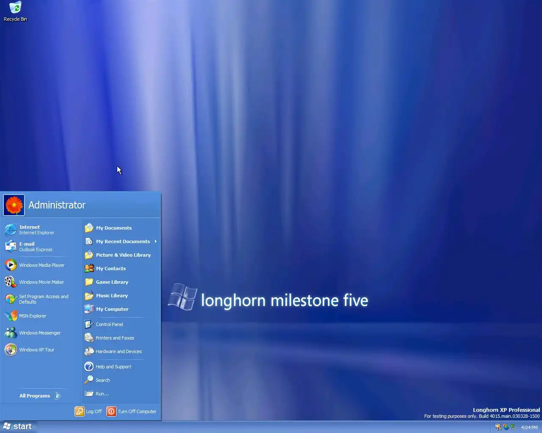The width and height of the screenshot is (542, 433).
Task: Open Hardware and Devices
Action: pos(121,351)
